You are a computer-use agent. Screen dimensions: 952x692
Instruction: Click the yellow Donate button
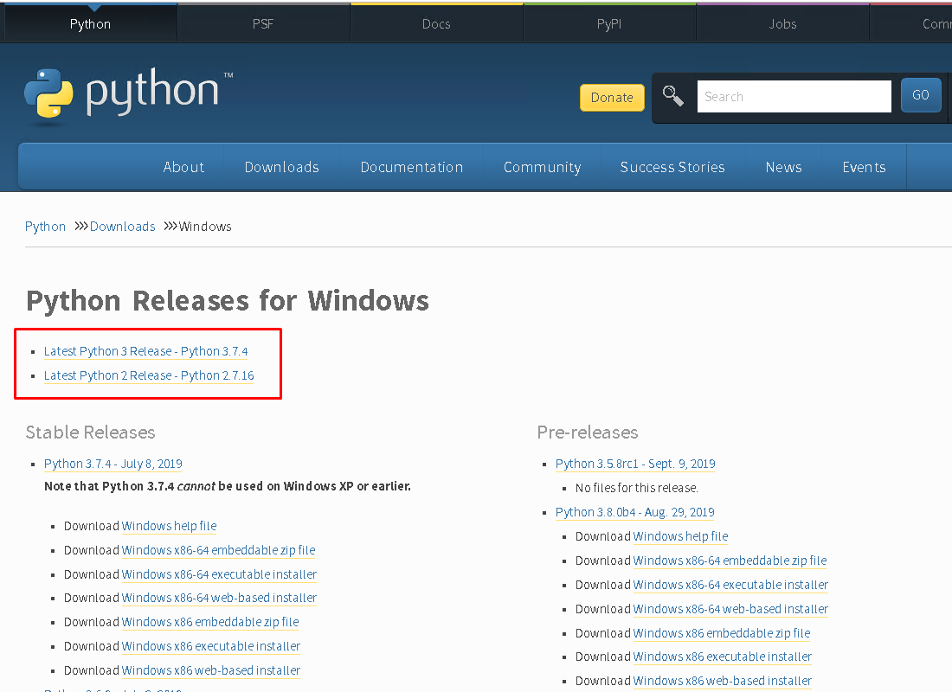(612, 98)
